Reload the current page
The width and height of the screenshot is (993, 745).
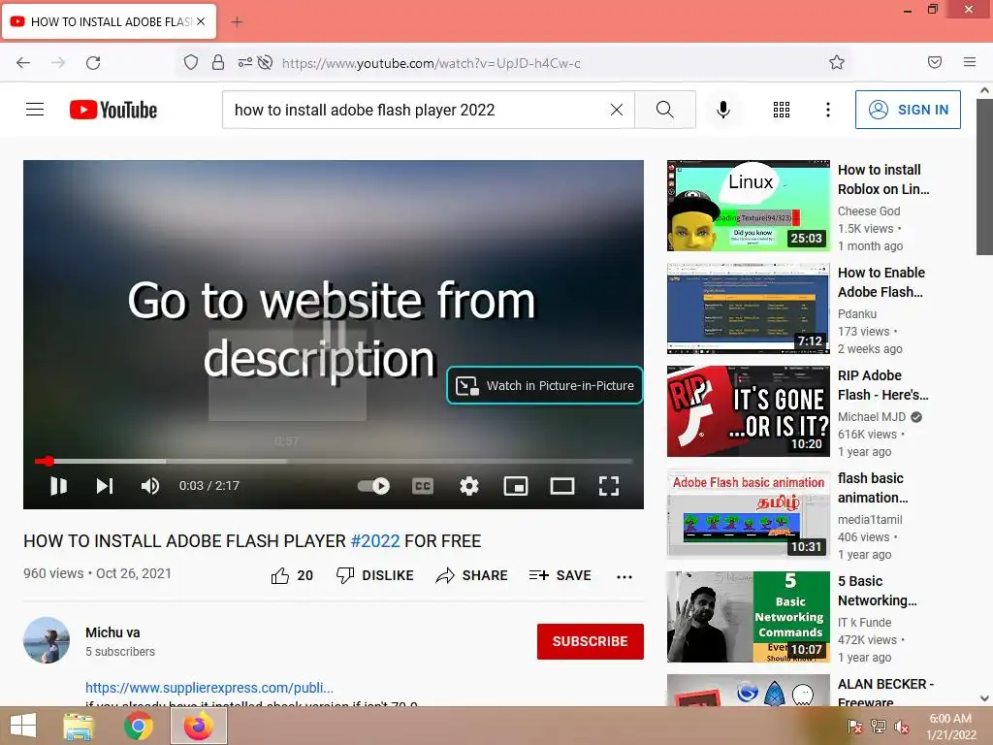(x=93, y=62)
